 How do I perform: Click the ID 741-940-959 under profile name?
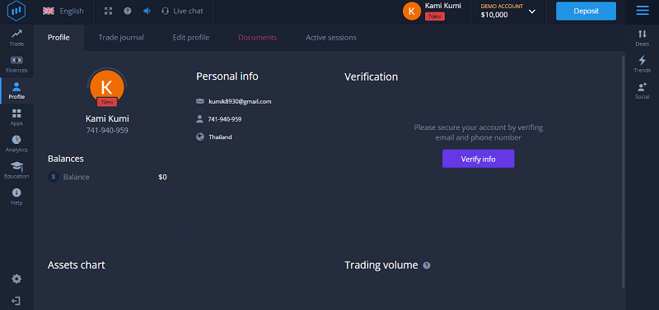107,131
